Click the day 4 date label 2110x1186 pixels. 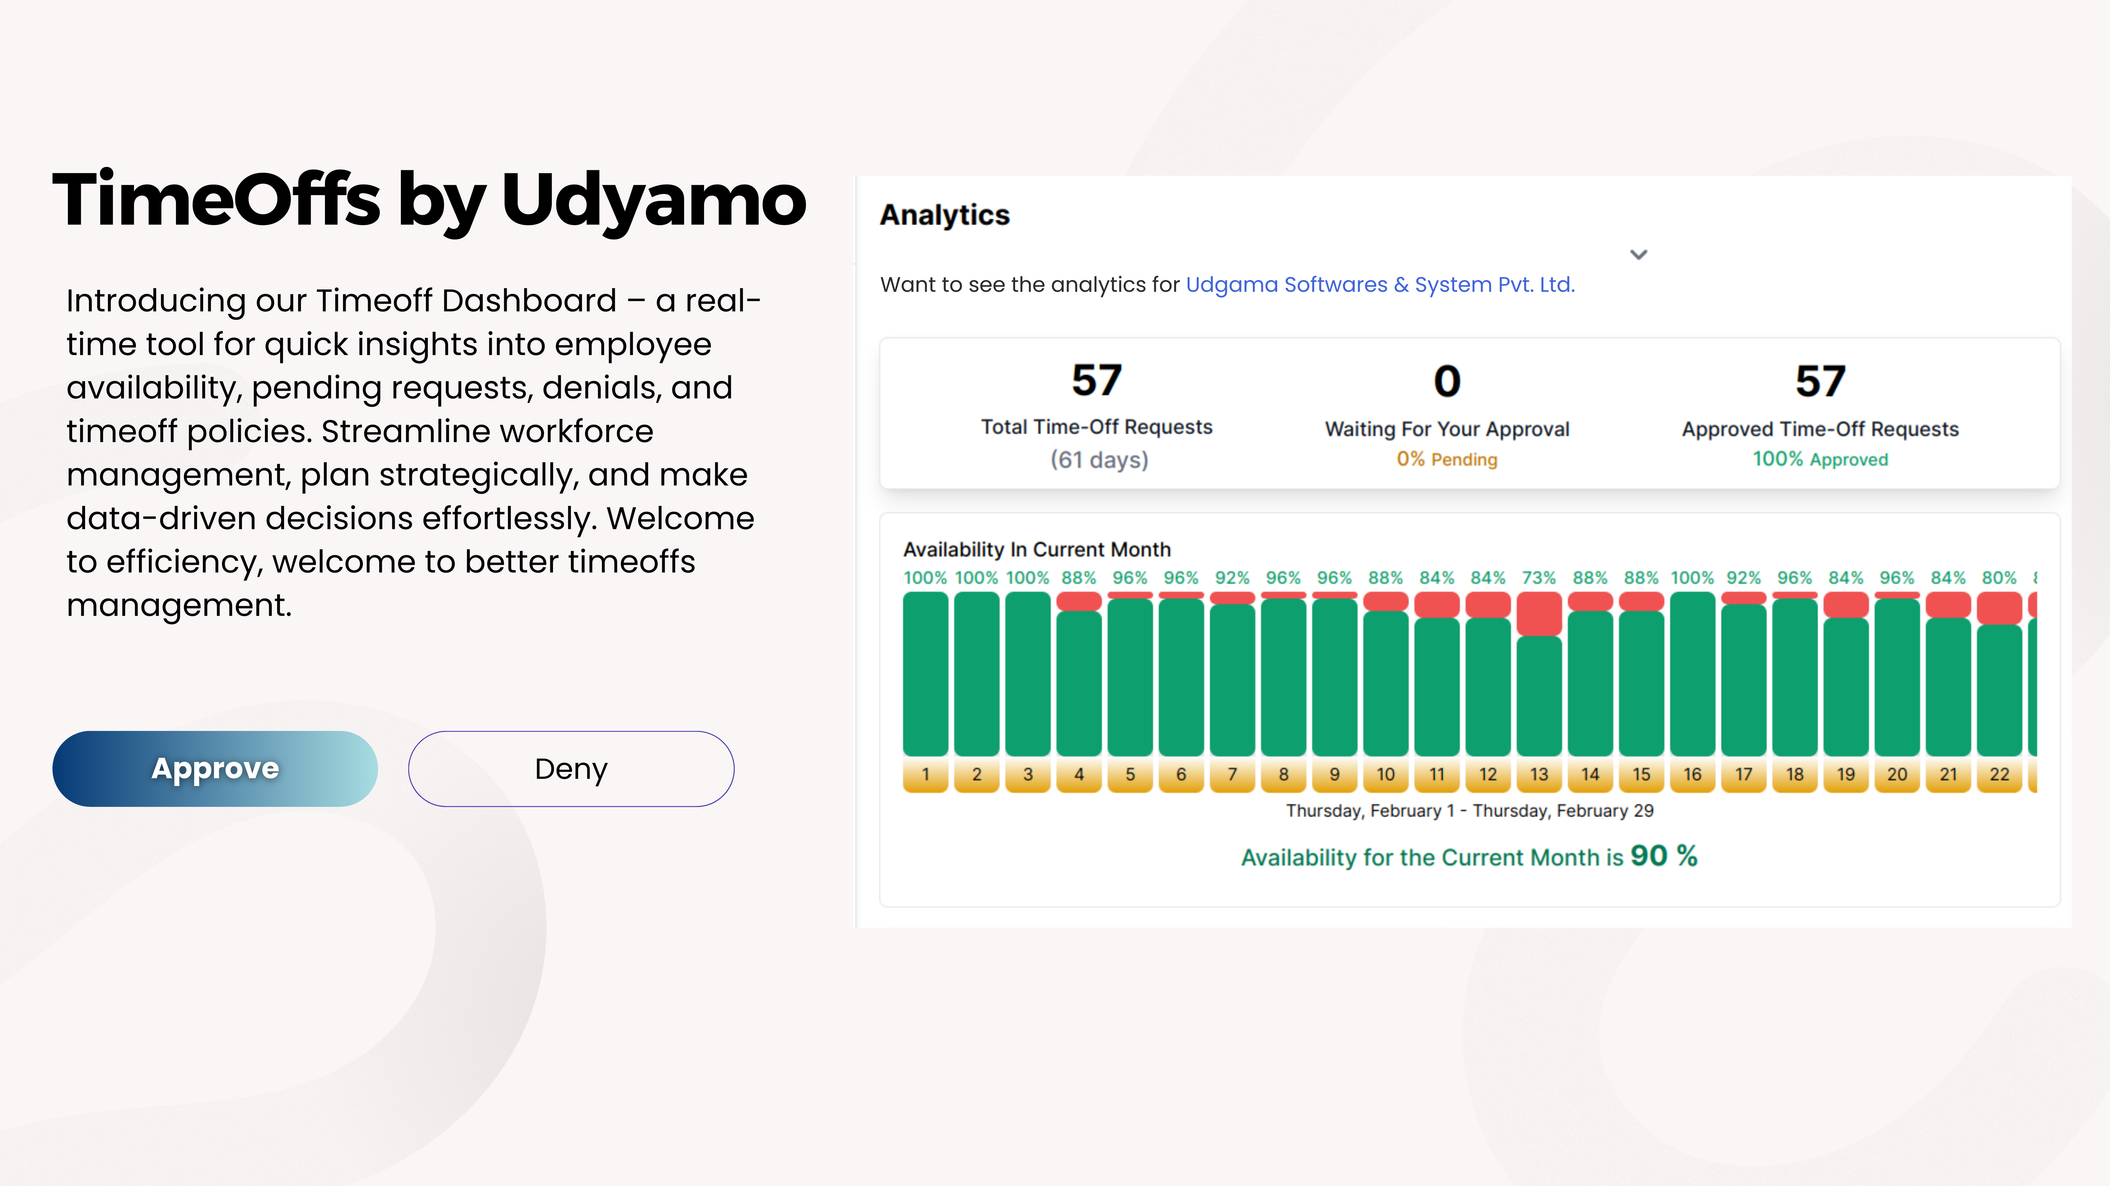(x=1079, y=774)
